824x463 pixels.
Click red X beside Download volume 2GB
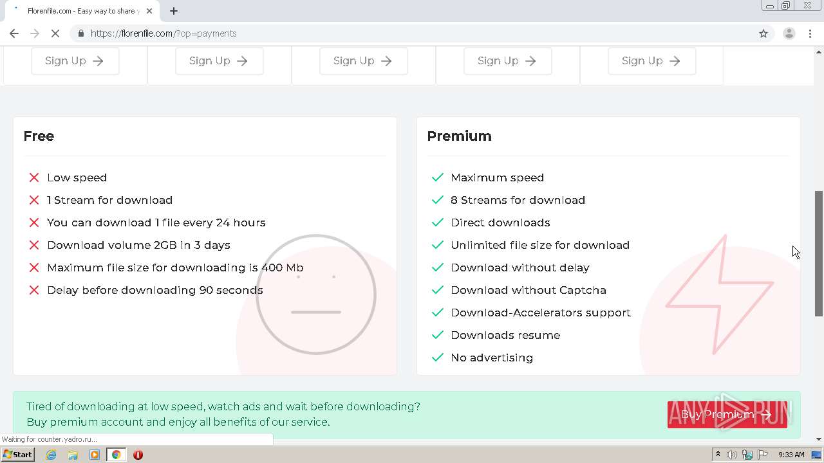click(34, 245)
